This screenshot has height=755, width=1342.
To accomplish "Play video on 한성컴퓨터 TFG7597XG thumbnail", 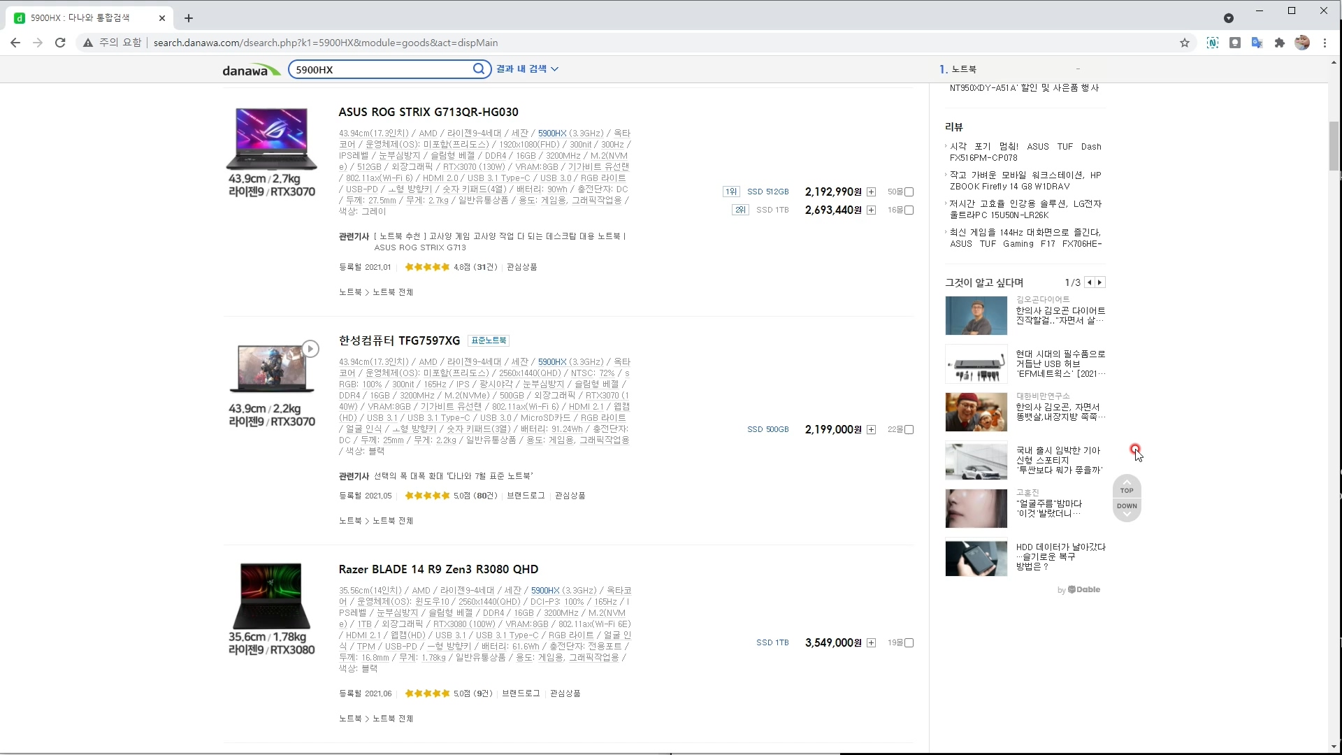I will [x=310, y=349].
